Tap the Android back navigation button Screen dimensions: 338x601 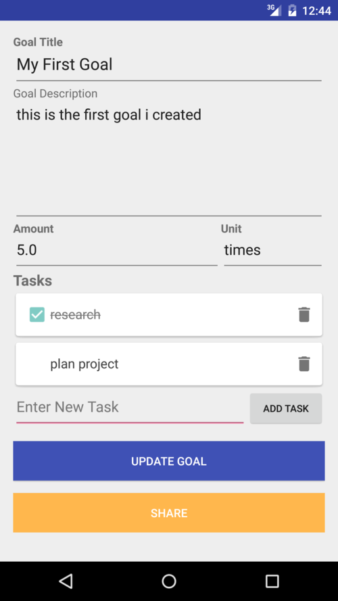[66, 581]
